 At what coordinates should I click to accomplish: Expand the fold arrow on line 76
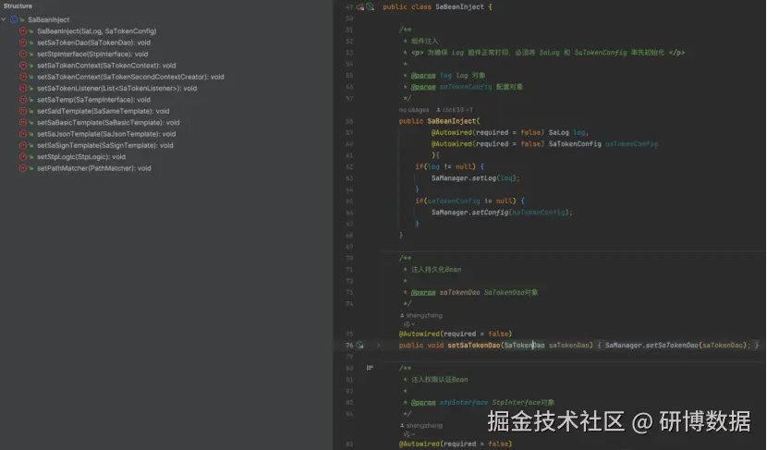click(379, 346)
